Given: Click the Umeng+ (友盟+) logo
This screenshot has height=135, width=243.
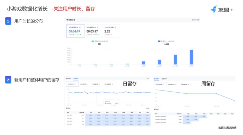Looking at the screenshot, I should coord(222,9).
